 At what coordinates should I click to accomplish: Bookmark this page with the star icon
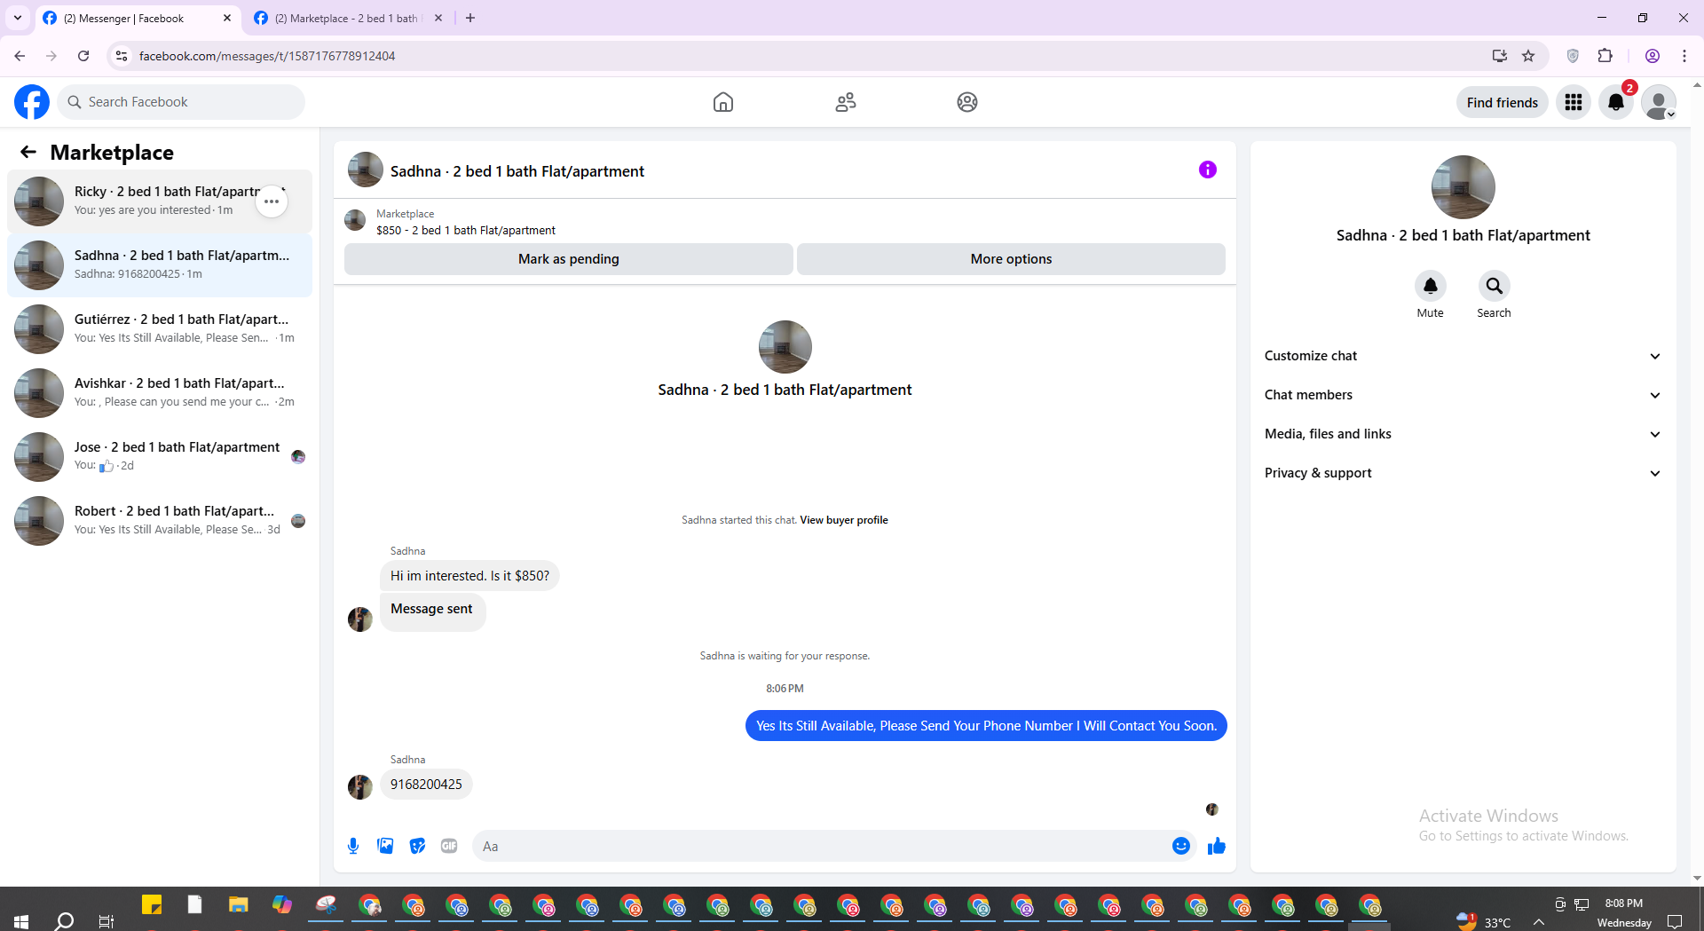pyautogui.click(x=1528, y=56)
